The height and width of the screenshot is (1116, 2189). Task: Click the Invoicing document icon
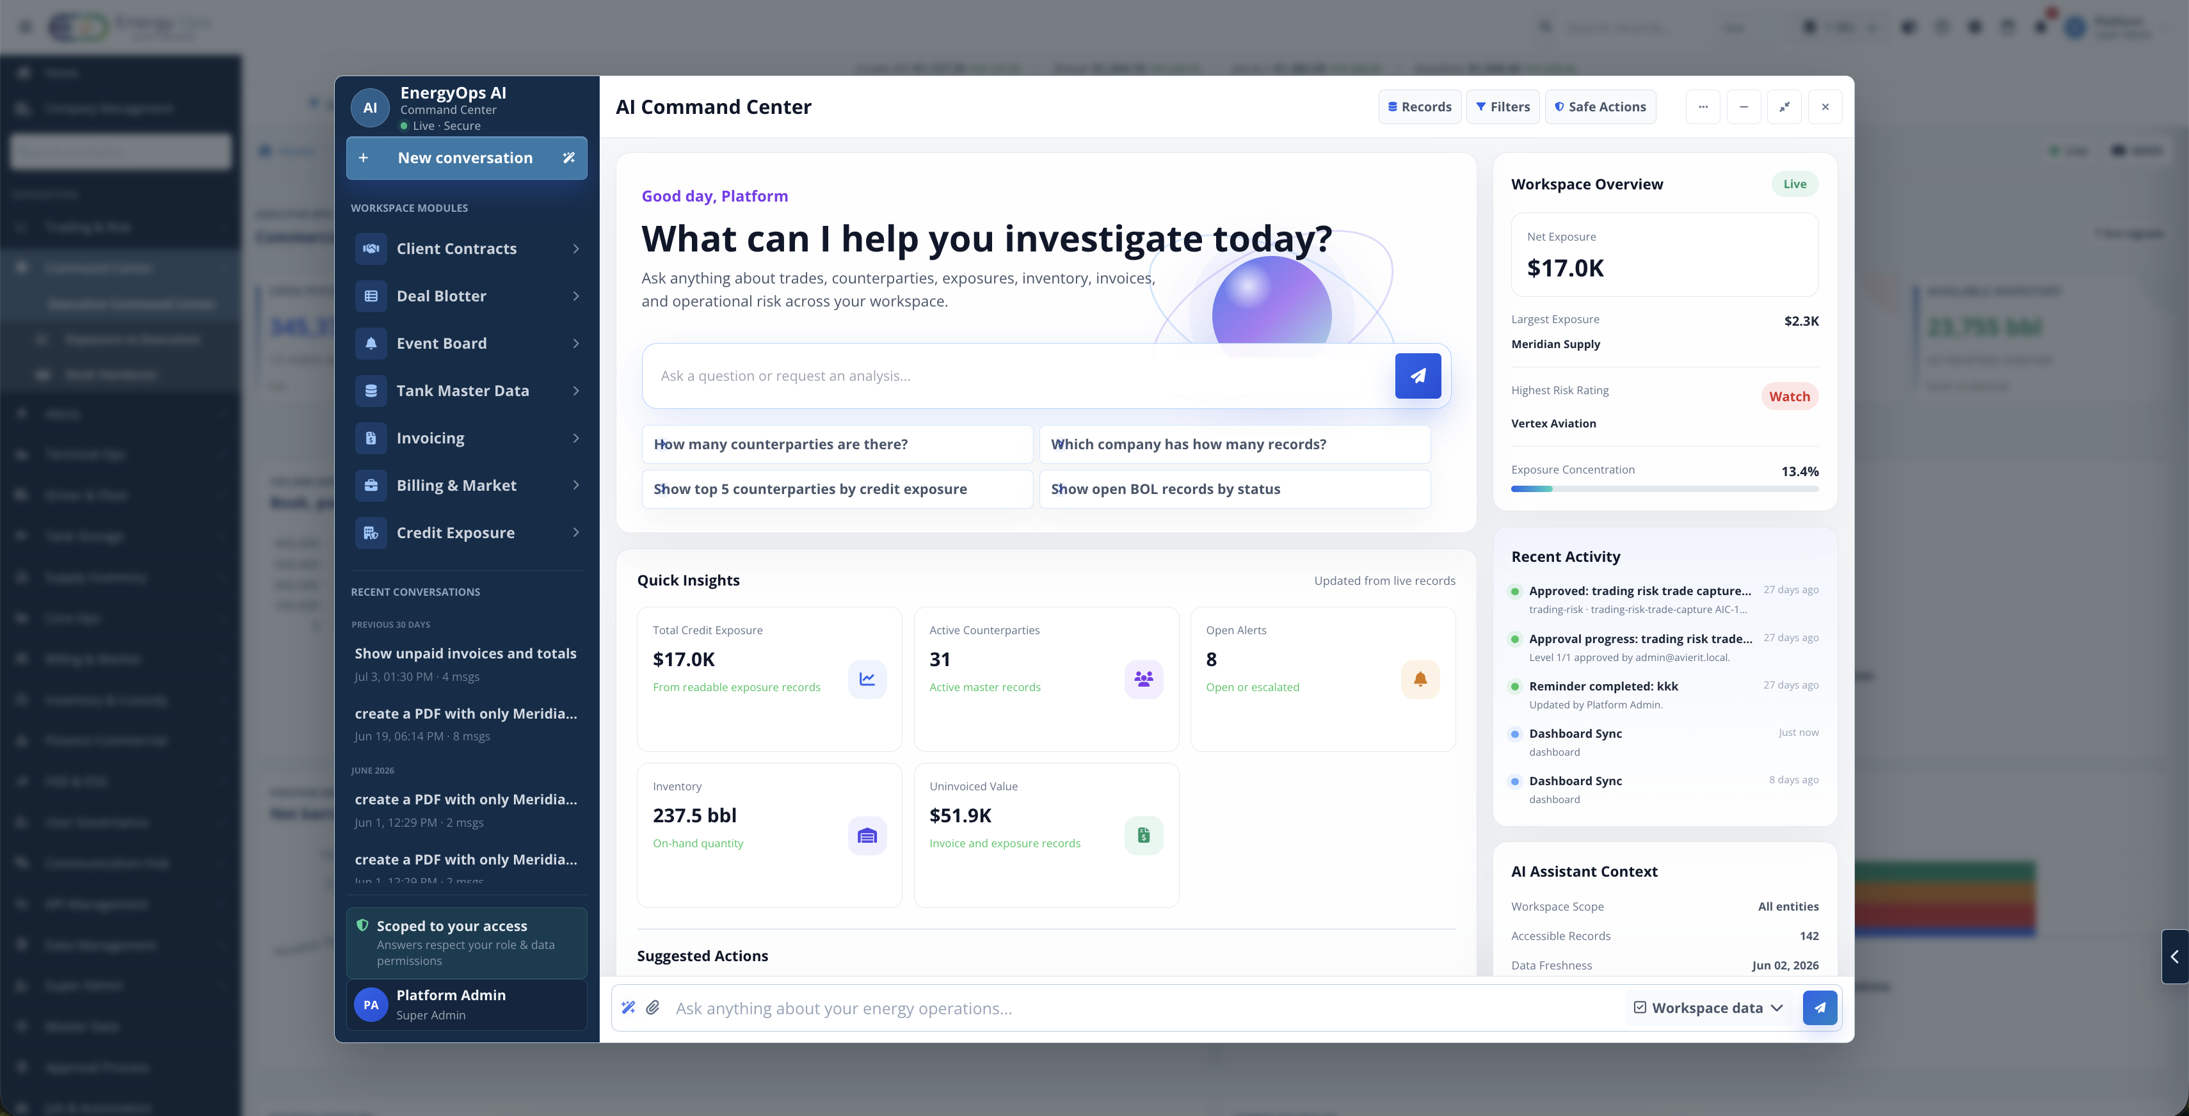coord(371,438)
